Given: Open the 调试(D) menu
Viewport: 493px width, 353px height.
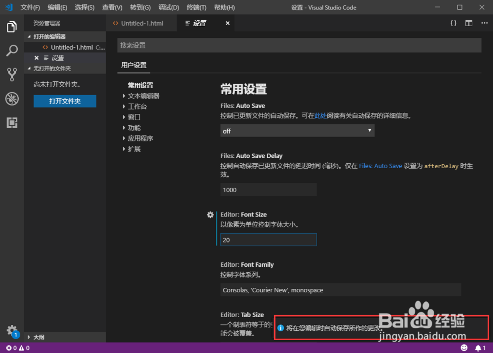Looking at the screenshot, I should (169, 7).
